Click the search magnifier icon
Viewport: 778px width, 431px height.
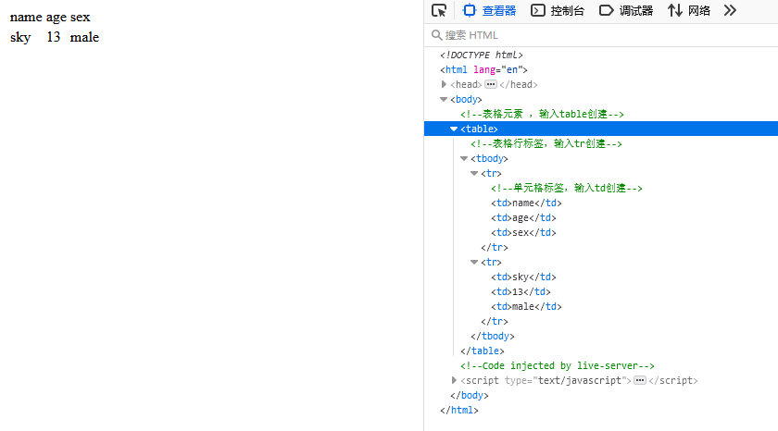(436, 35)
